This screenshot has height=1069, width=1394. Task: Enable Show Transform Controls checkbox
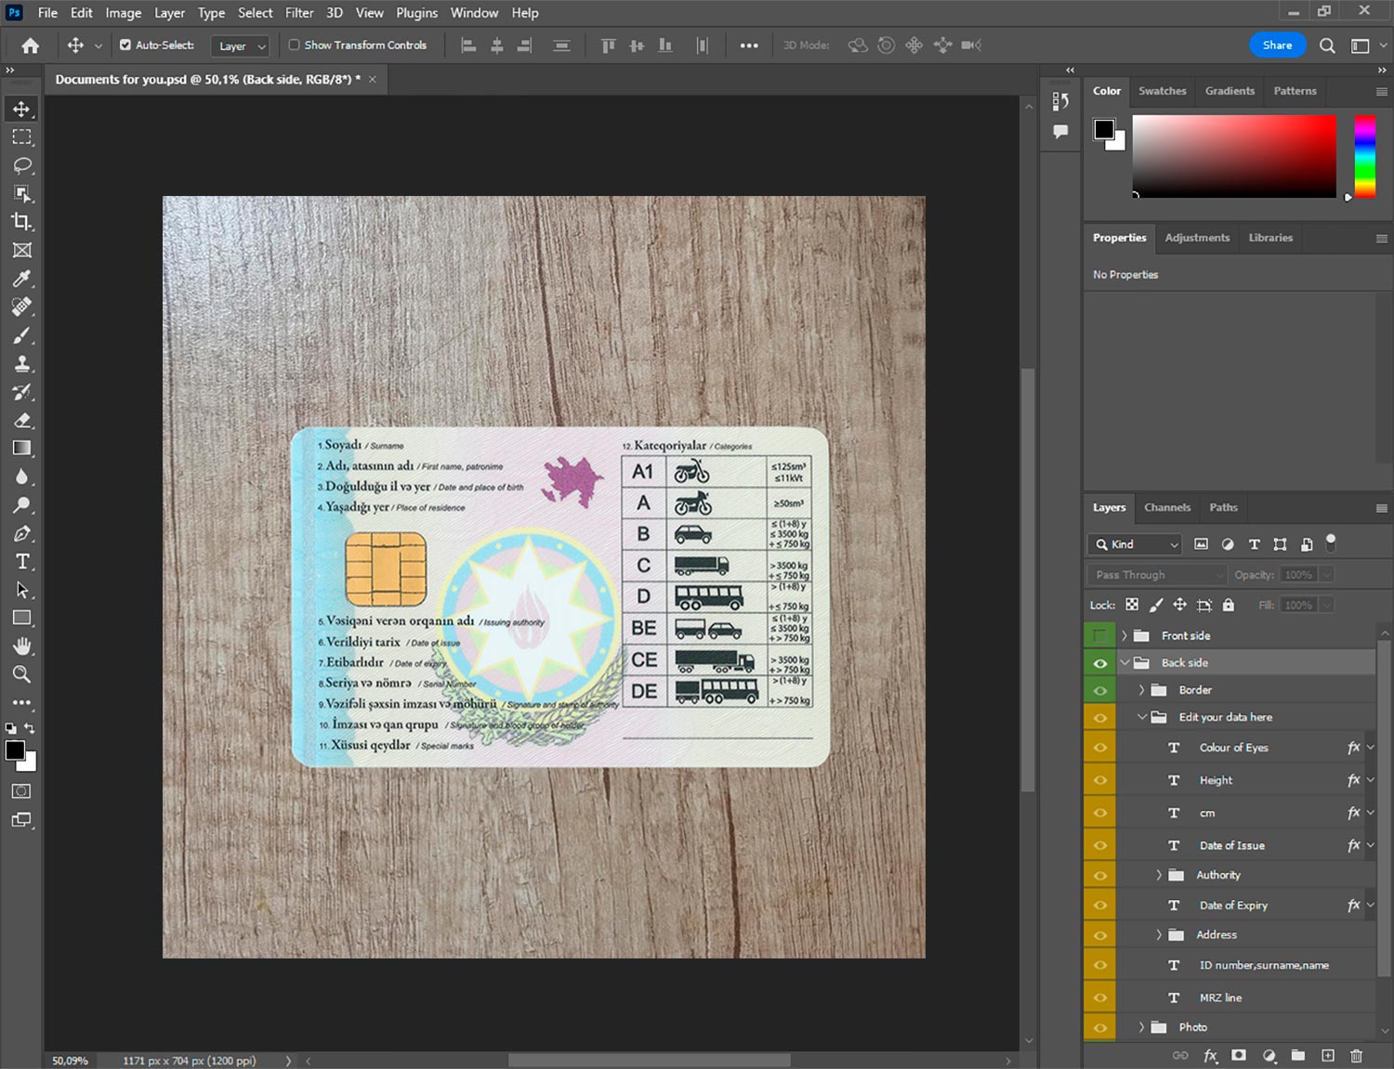pyautogui.click(x=294, y=45)
